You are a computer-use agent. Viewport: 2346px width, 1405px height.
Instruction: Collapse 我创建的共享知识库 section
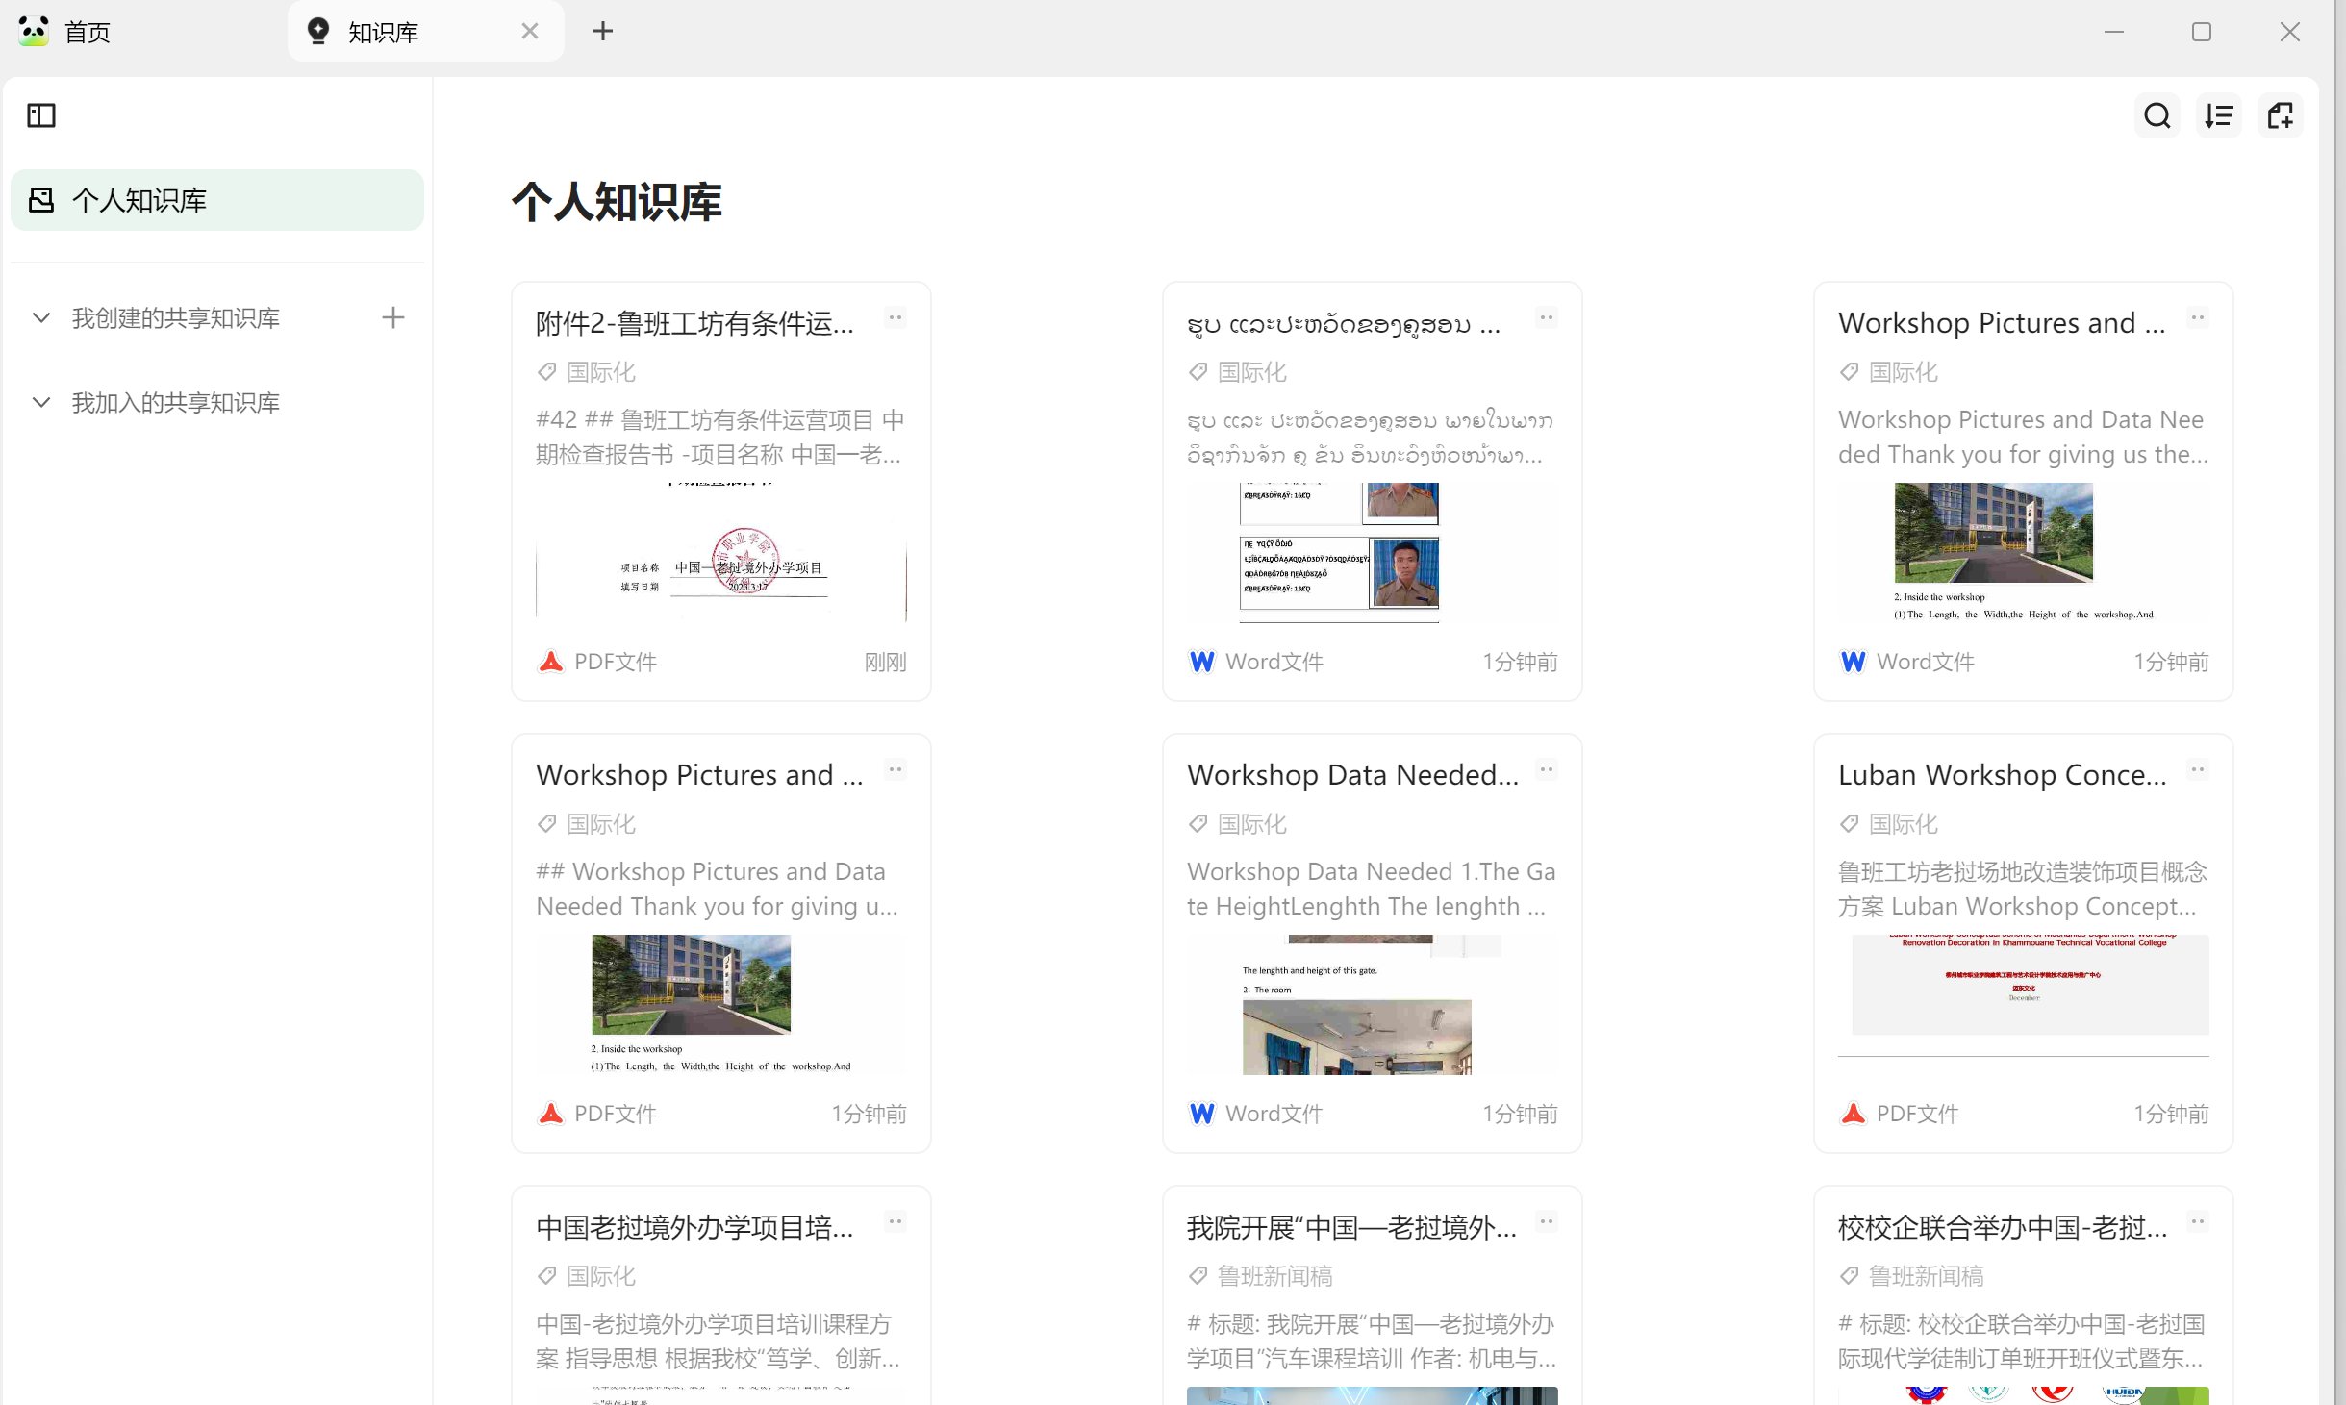coord(41,317)
